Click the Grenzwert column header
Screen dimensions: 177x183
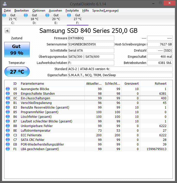tap(131, 84)
